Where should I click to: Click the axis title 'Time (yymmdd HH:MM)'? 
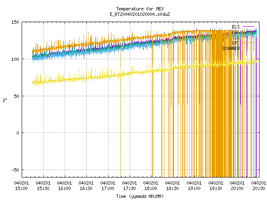(140, 196)
